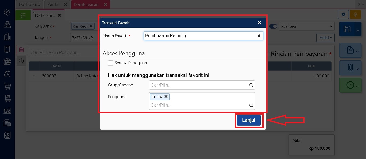Click the Pengguna search magnifier icon

click(x=251, y=106)
